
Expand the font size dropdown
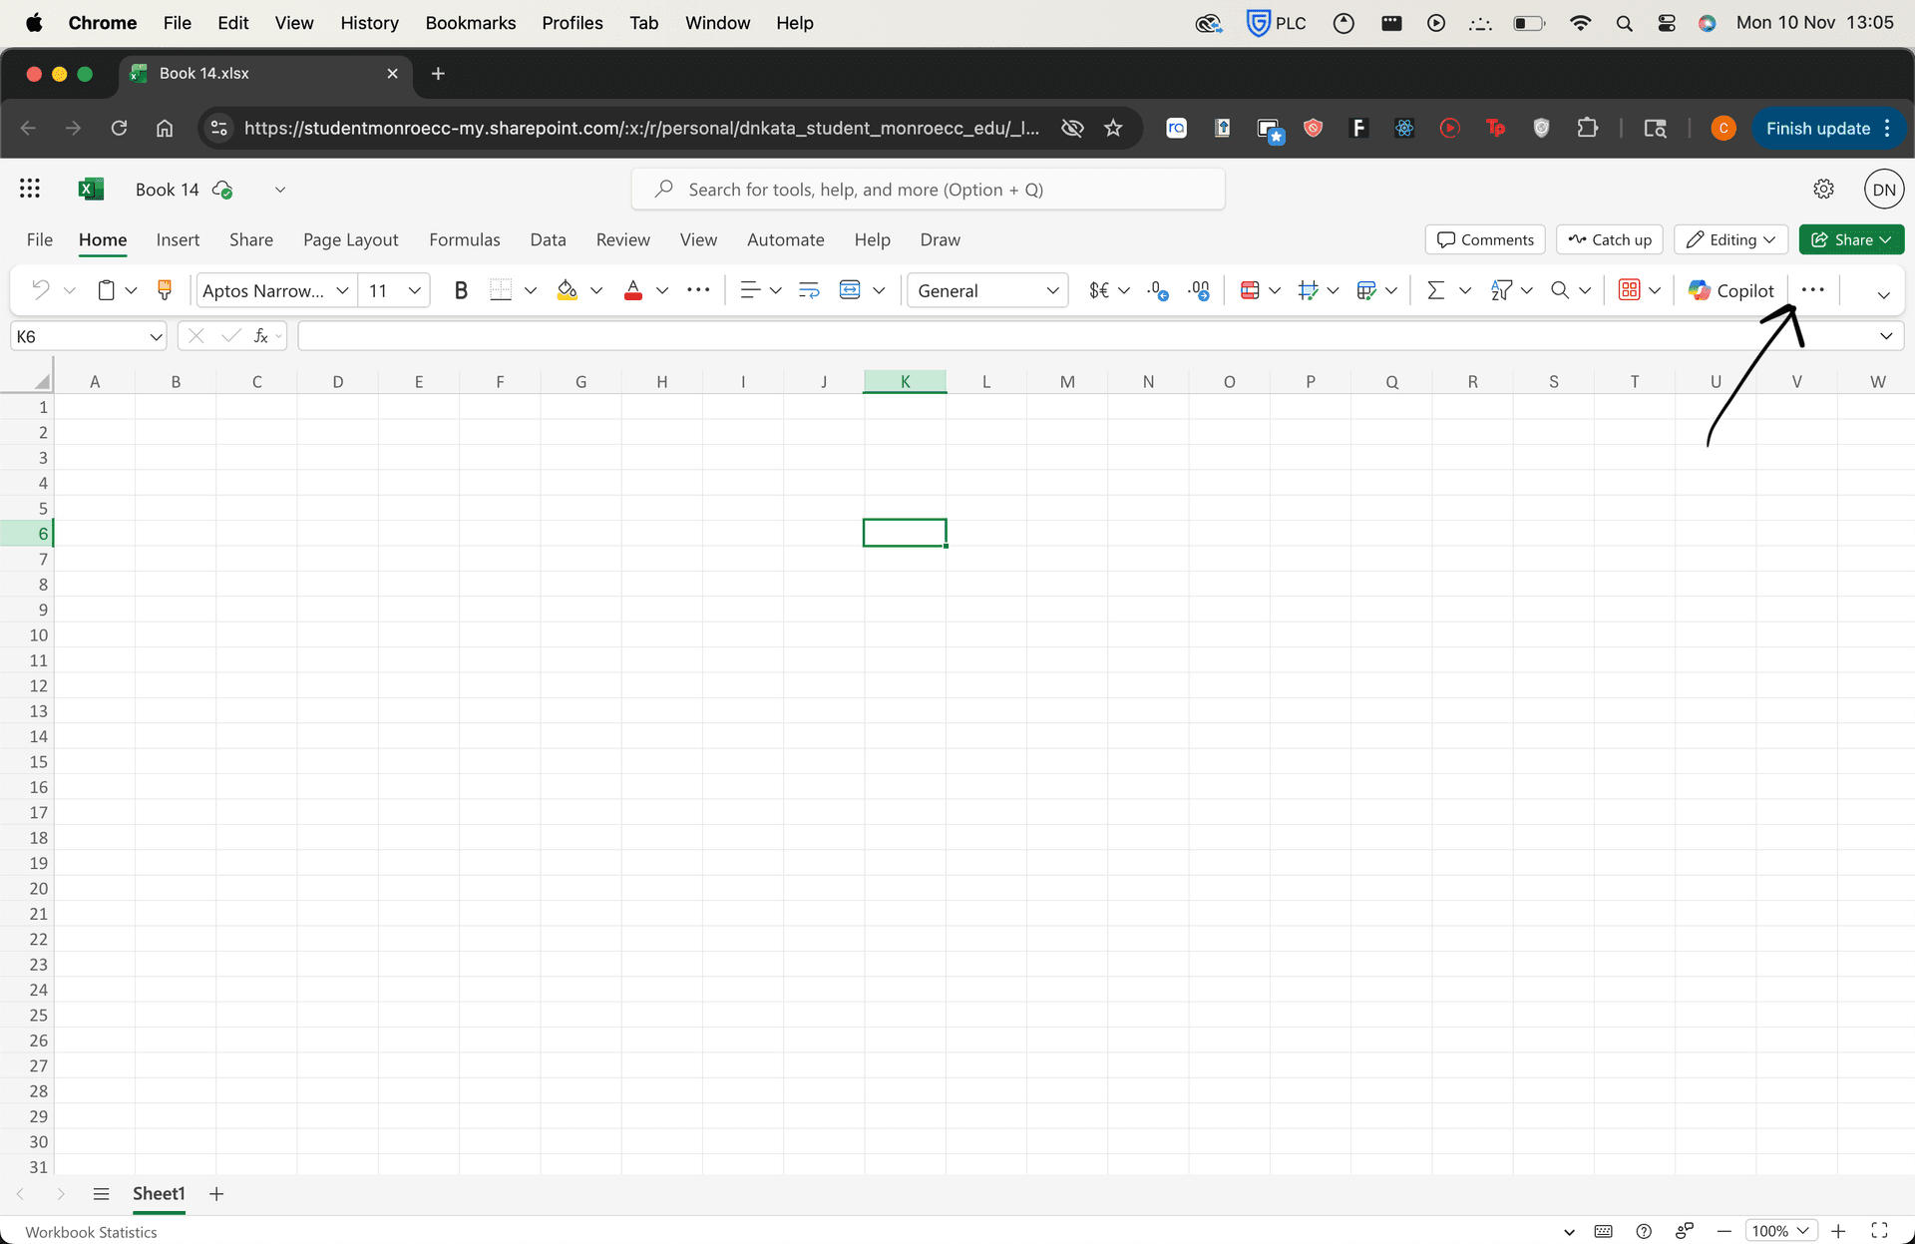(x=415, y=290)
